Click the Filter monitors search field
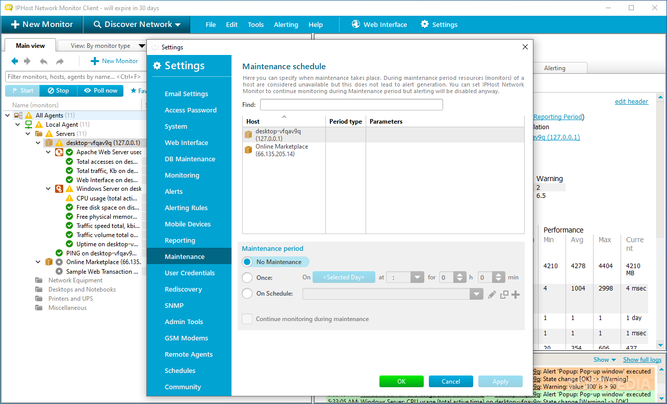 pos(75,77)
